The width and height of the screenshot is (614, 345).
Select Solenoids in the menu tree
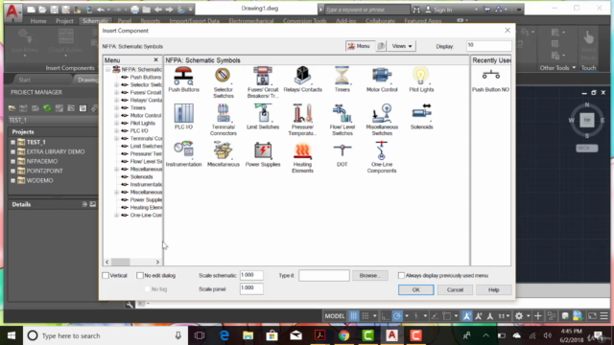[141, 176]
